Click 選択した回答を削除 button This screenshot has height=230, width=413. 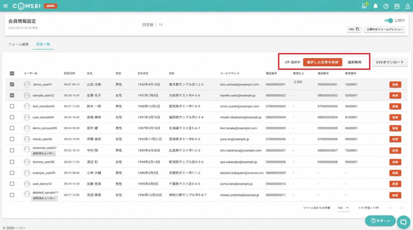pyautogui.click(x=323, y=62)
